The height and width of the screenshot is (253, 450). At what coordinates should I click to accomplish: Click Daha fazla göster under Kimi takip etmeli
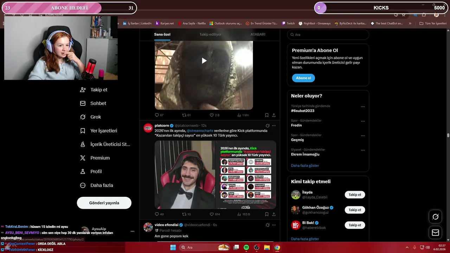click(305, 239)
